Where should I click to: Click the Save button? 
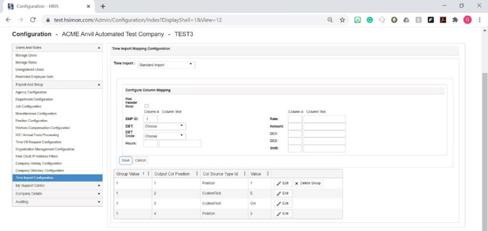(126, 160)
